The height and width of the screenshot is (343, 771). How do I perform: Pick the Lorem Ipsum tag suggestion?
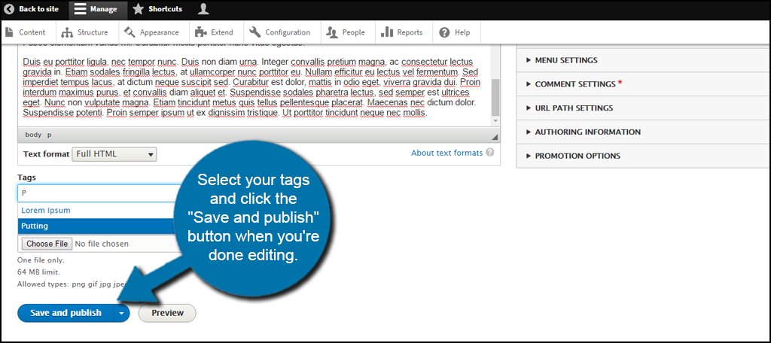click(46, 211)
